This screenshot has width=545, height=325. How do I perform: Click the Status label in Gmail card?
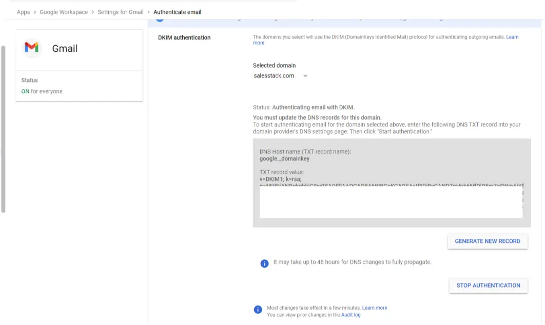click(x=30, y=80)
